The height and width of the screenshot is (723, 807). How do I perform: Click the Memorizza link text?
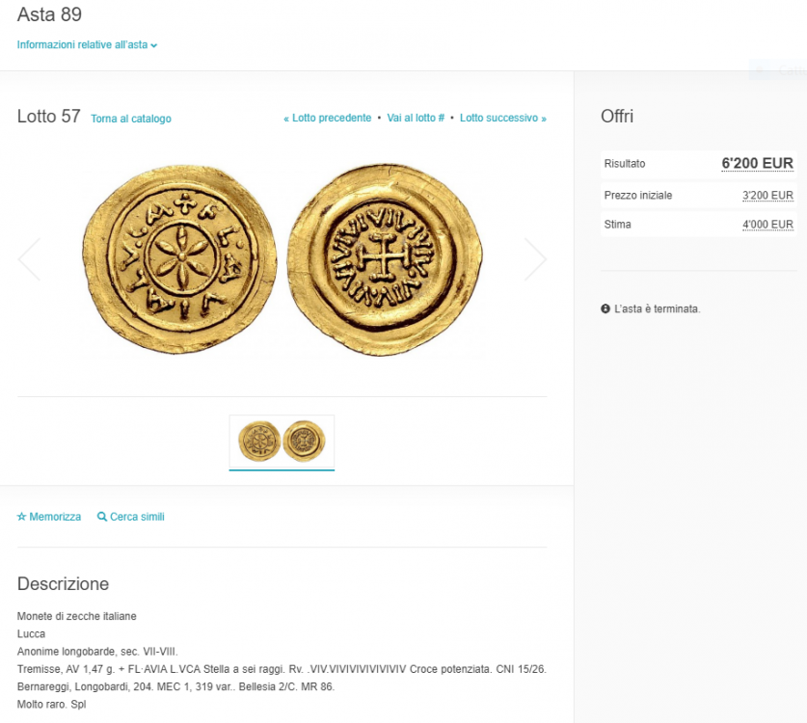(55, 517)
